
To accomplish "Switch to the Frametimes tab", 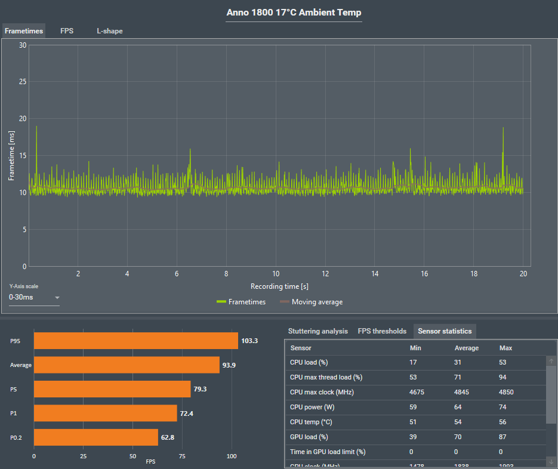I will (x=24, y=31).
